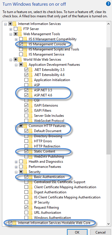Screen dimensions: 112x235
Task: Select the WebDAV Publishing row
Action: [x=49, y=156]
